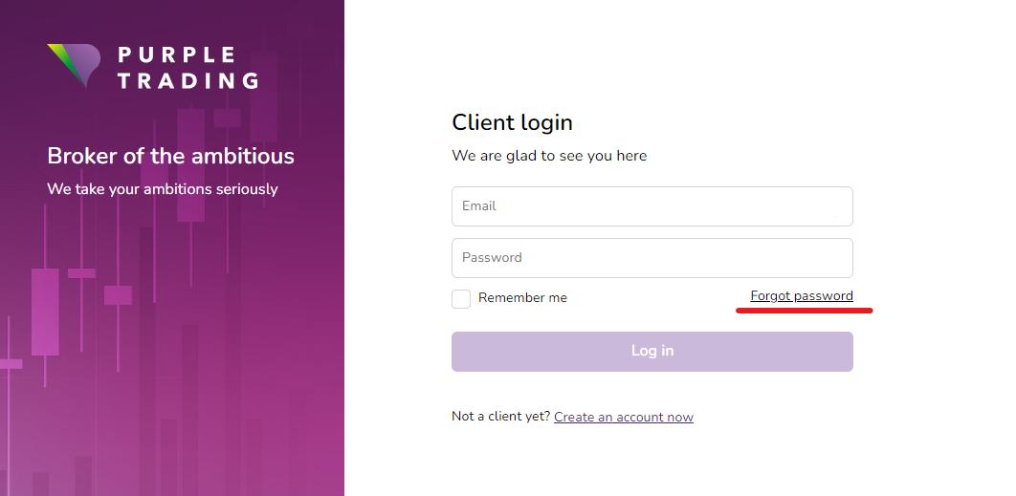1016x496 pixels.
Task: Click the Client login heading
Action: (x=512, y=122)
